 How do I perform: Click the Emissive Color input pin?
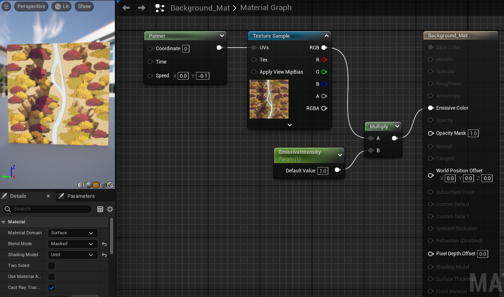click(x=431, y=108)
